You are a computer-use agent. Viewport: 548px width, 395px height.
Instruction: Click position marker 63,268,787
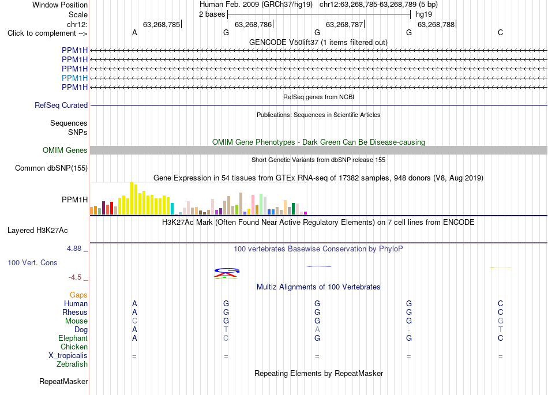pos(344,24)
